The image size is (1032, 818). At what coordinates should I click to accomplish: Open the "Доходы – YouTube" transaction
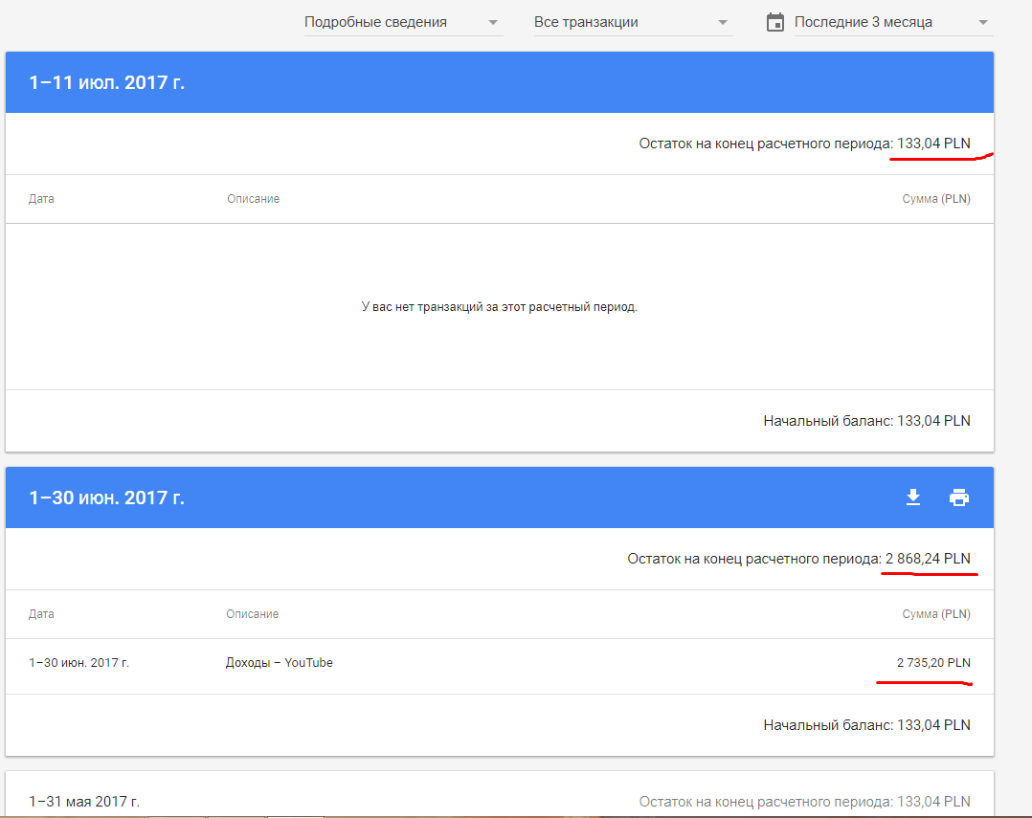pyautogui.click(x=280, y=663)
